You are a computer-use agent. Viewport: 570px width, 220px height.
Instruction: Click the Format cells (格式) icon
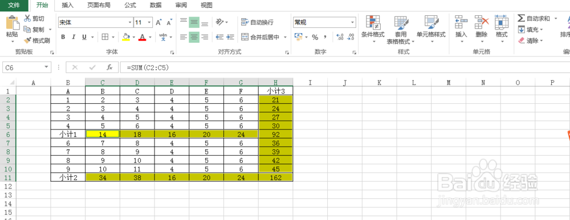(502, 23)
